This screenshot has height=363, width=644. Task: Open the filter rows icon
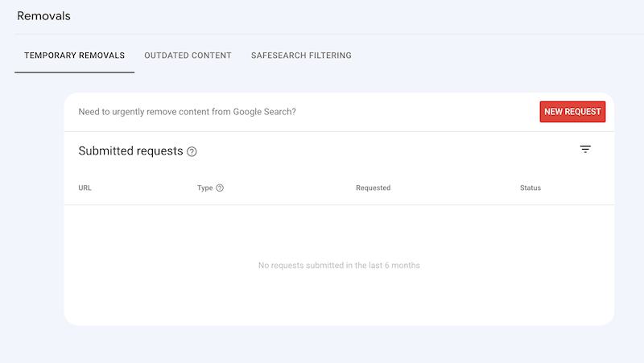tap(585, 150)
